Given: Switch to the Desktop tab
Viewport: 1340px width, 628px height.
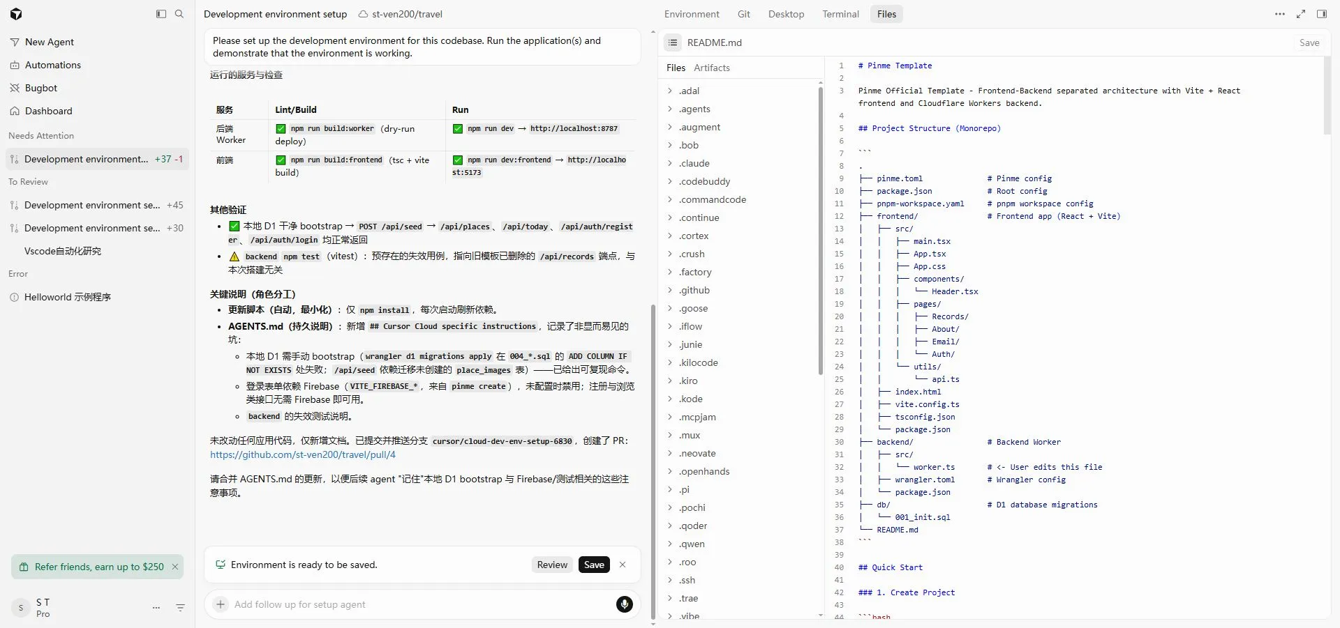Looking at the screenshot, I should (786, 14).
